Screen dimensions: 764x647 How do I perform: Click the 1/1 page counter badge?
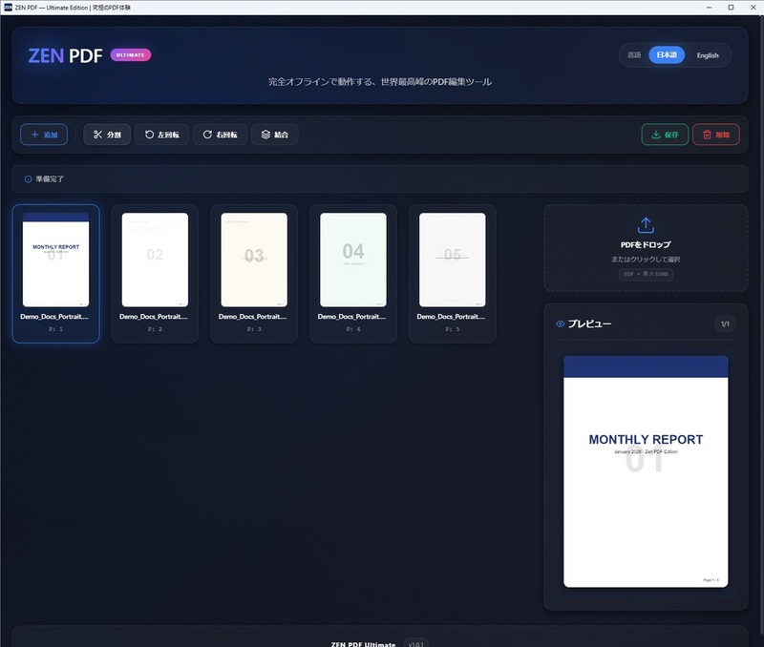[x=725, y=324]
